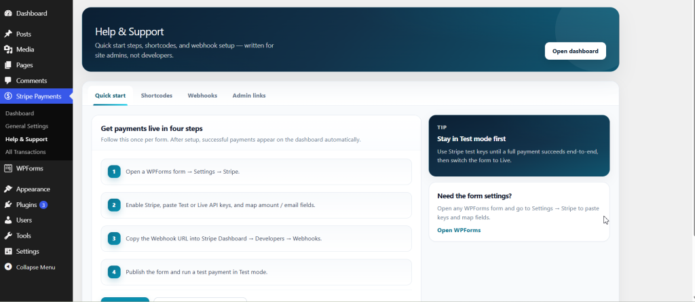Click 'Open a WPForms form' step text

pyautogui.click(x=183, y=172)
